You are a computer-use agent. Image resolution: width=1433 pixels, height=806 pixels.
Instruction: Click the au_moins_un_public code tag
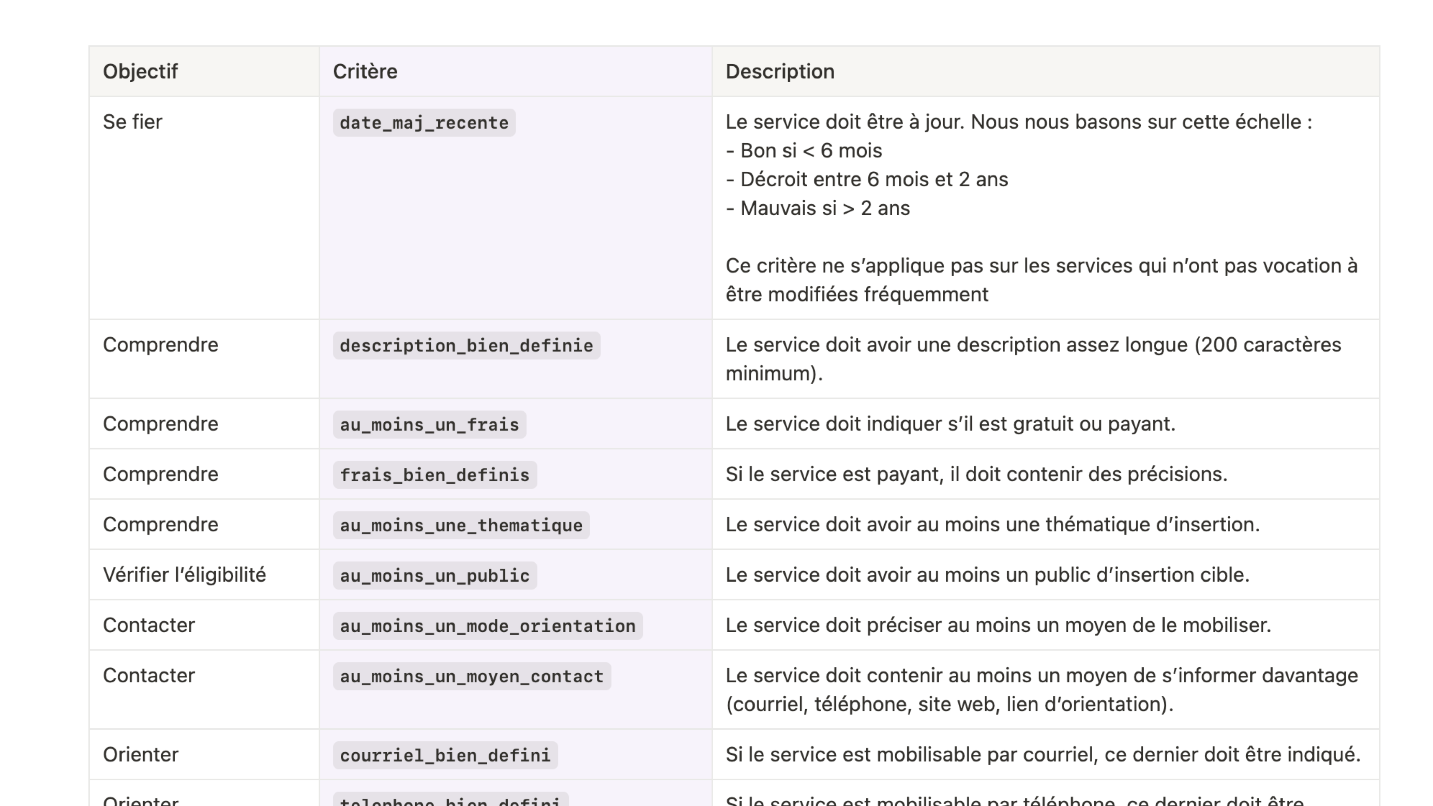[434, 575]
